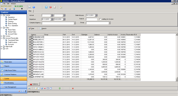The image size is (178, 96).
Task: Select the checkbox for TURKIYE KAYAK row 33
Action: 32,52
